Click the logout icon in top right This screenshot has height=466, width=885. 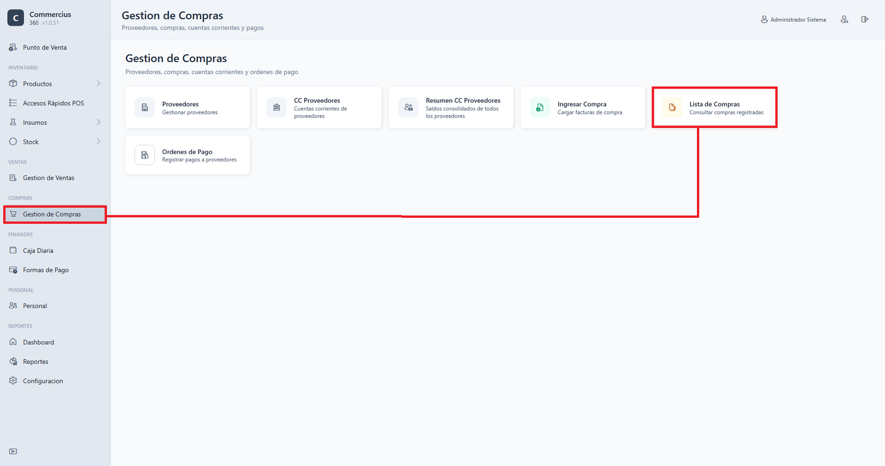click(865, 19)
